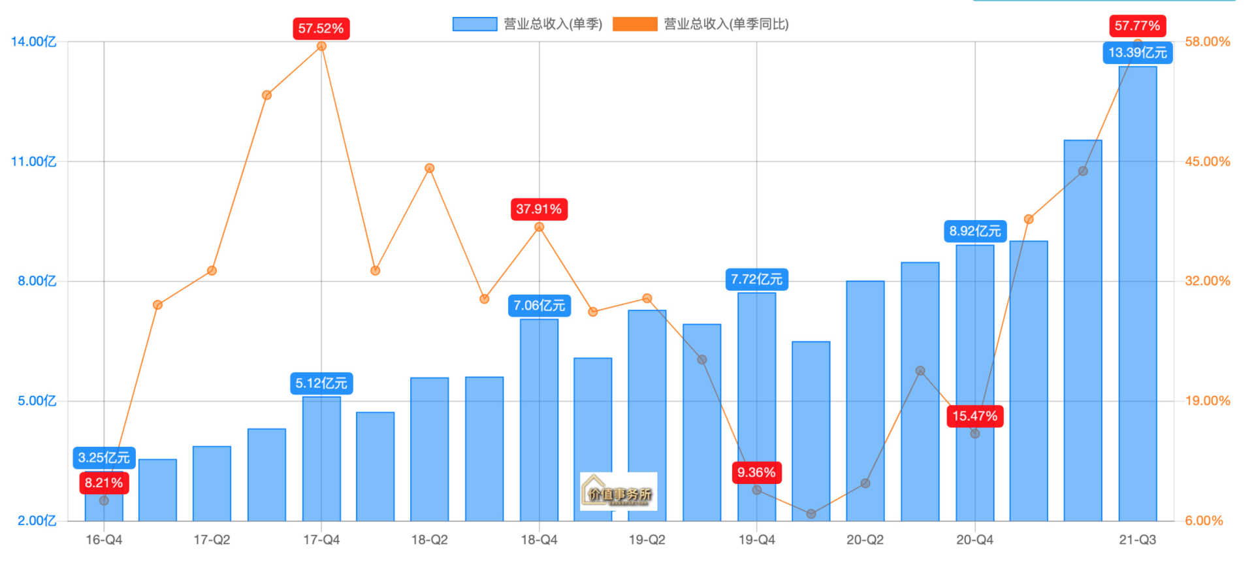The width and height of the screenshot is (1254, 565).
Task: Click the blue revenue bar above 17-Q2
Action: (212, 484)
